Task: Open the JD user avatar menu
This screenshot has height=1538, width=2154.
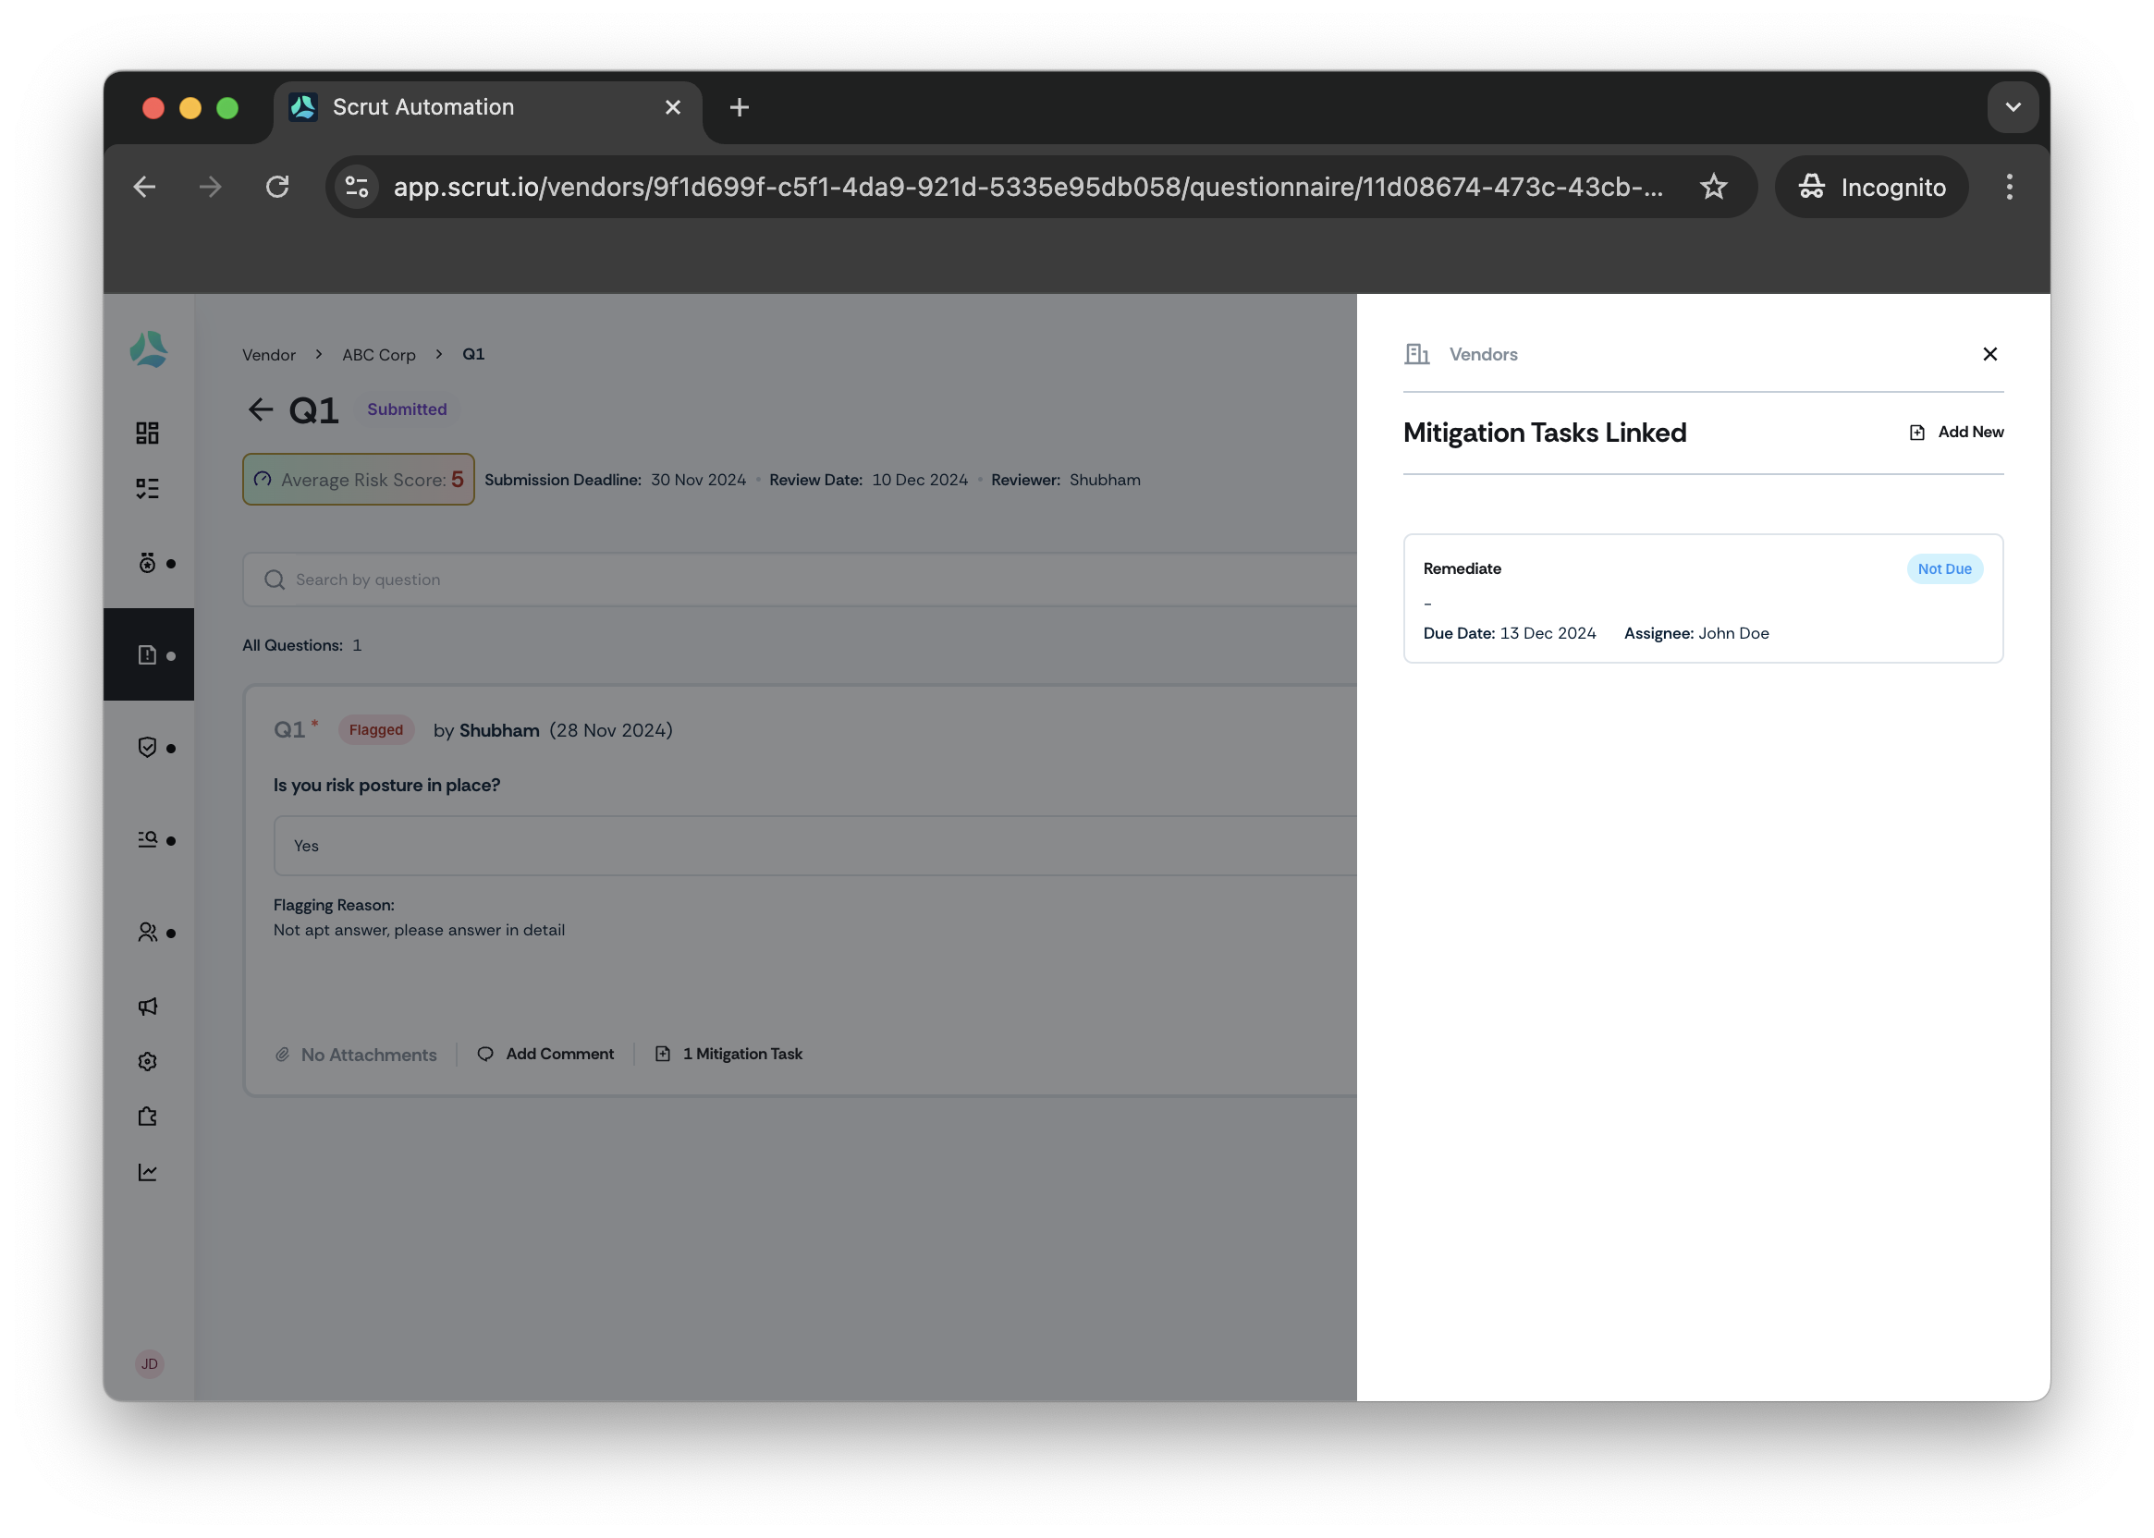Action: 149,1363
